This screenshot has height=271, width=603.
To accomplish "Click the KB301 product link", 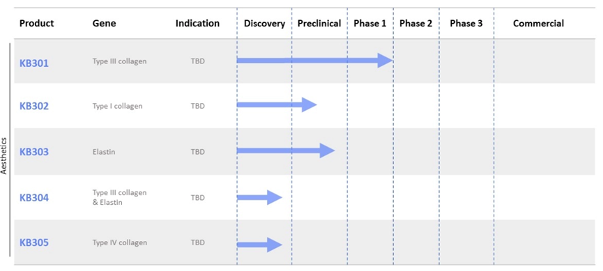I will pyautogui.click(x=34, y=63).
